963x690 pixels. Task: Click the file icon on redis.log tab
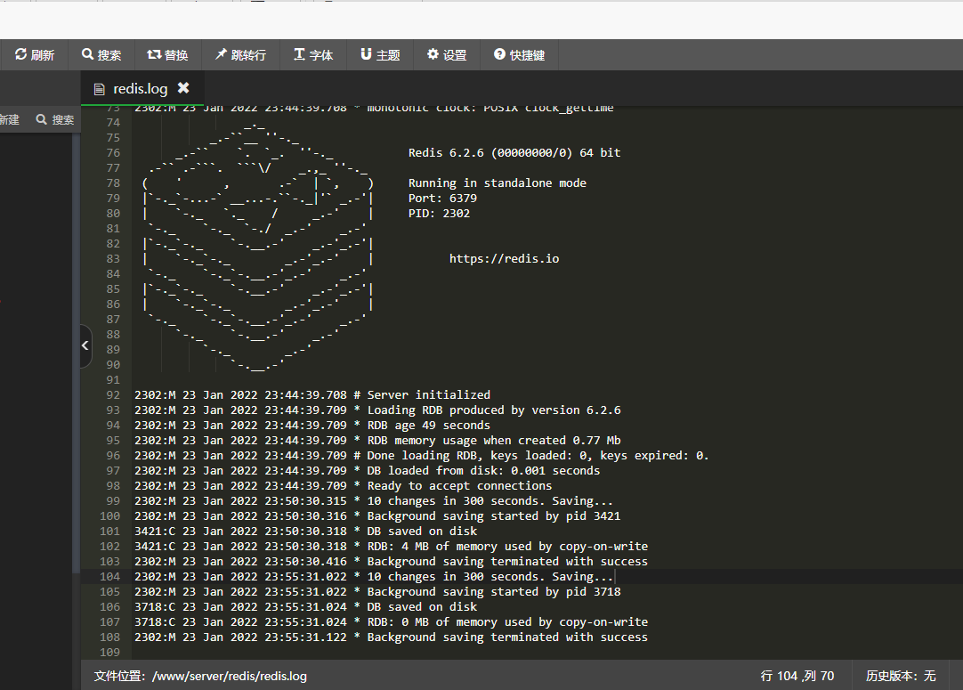tap(99, 90)
